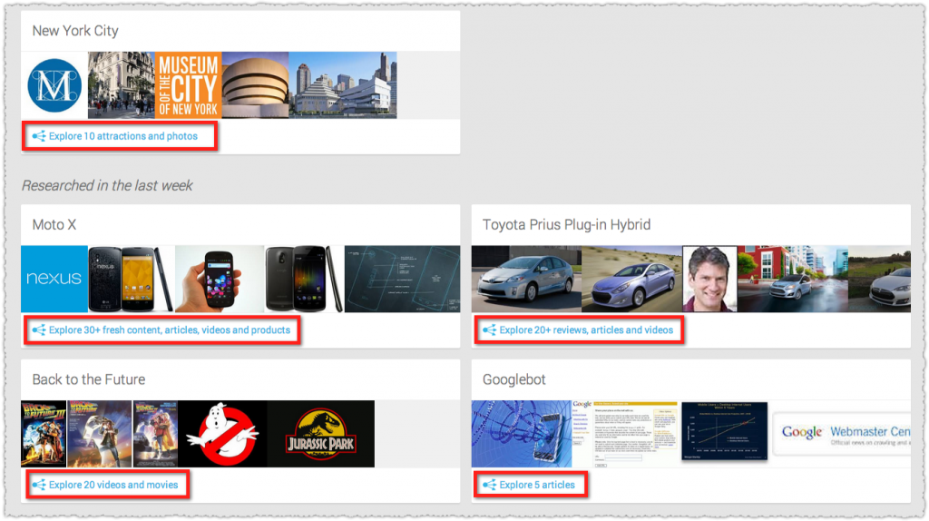Open the New York street building photo
929x521 pixels.
(x=122, y=85)
